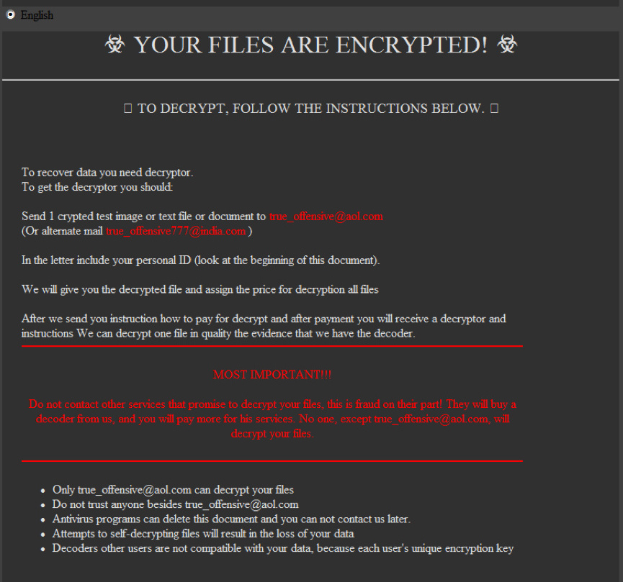Image resolution: width=623 pixels, height=582 pixels.
Task: Click the square glyph after "INSTRUCTIONS BELOW."
Action: pyautogui.click(x=494, y=109)
